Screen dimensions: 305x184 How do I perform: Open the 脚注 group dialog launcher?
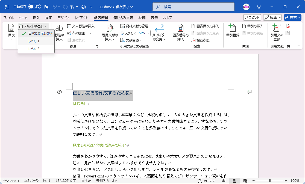97,46
